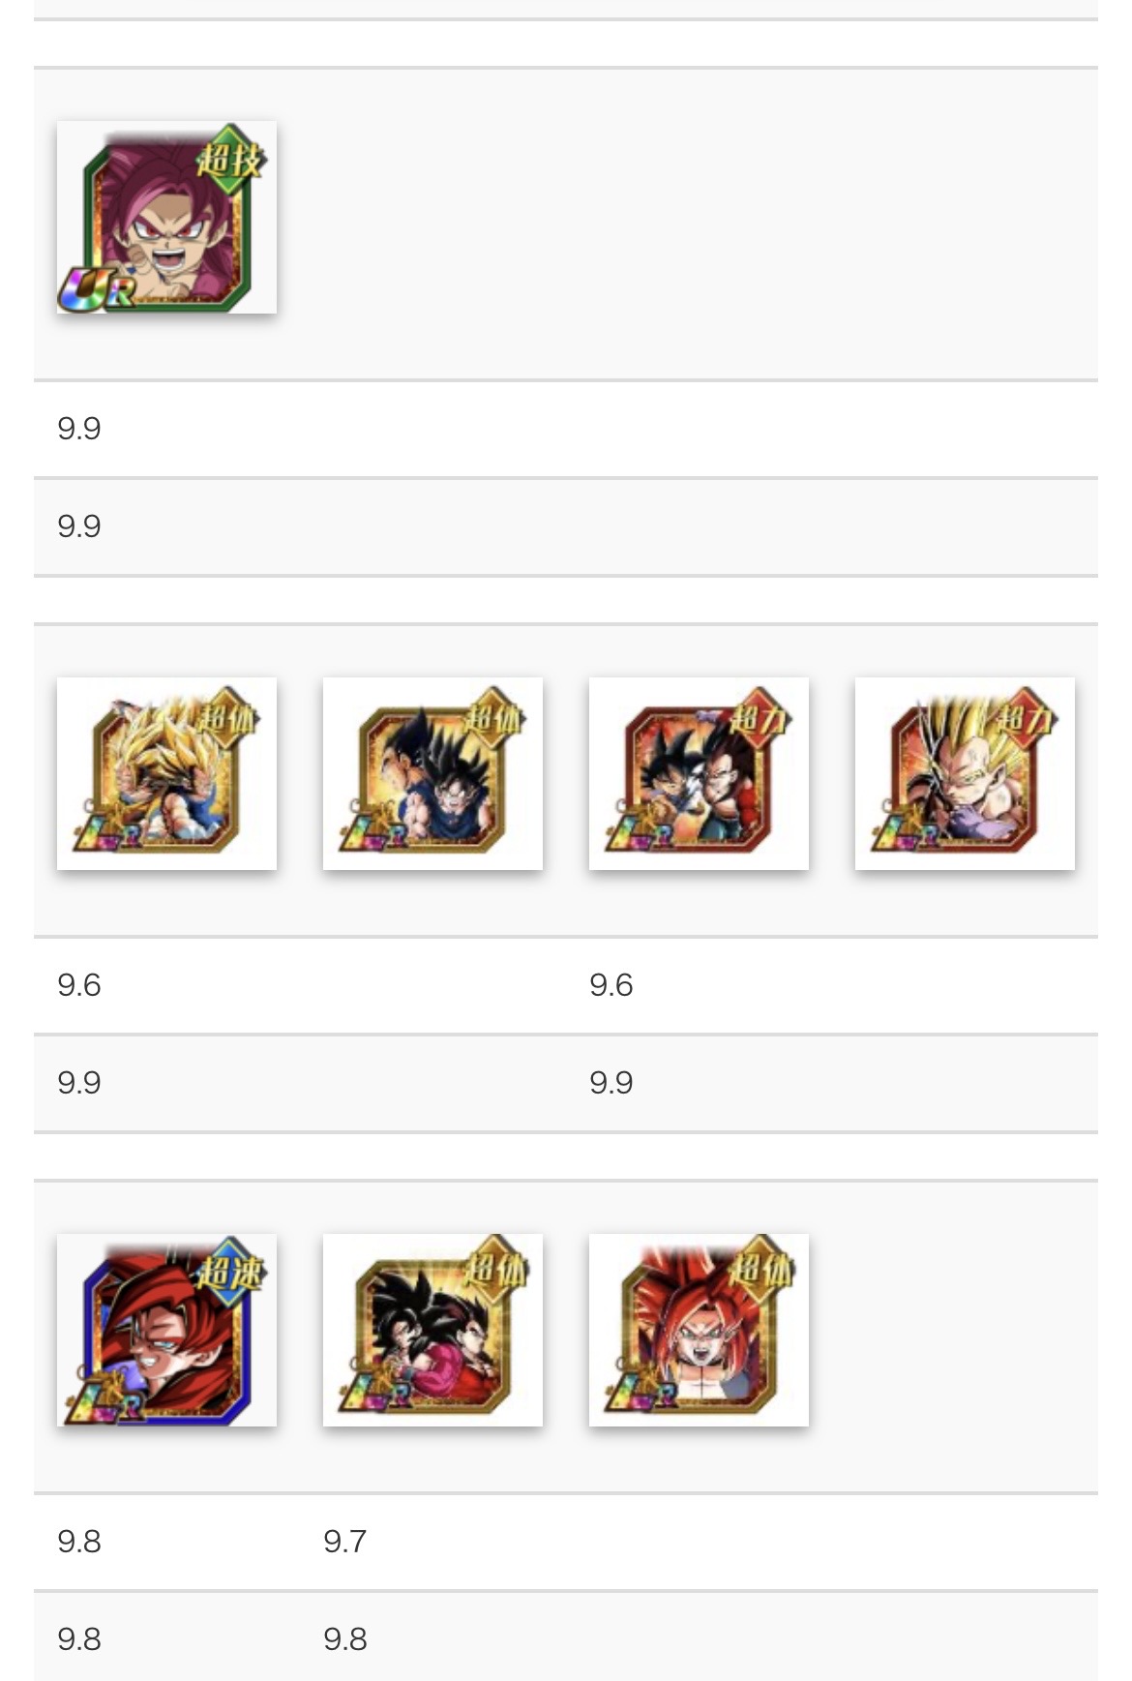Tap the 超速 type badge on the blue card
The image size is (1132, 1681).
coord(230,1272)
